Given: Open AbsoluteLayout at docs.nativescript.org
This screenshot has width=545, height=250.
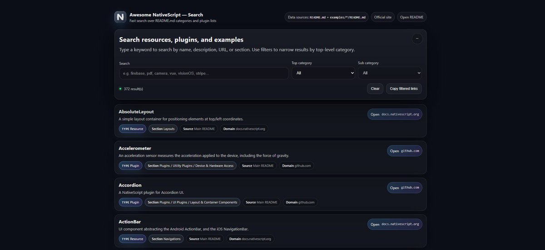Looking at the screenshot, I should tap(395, 114).
